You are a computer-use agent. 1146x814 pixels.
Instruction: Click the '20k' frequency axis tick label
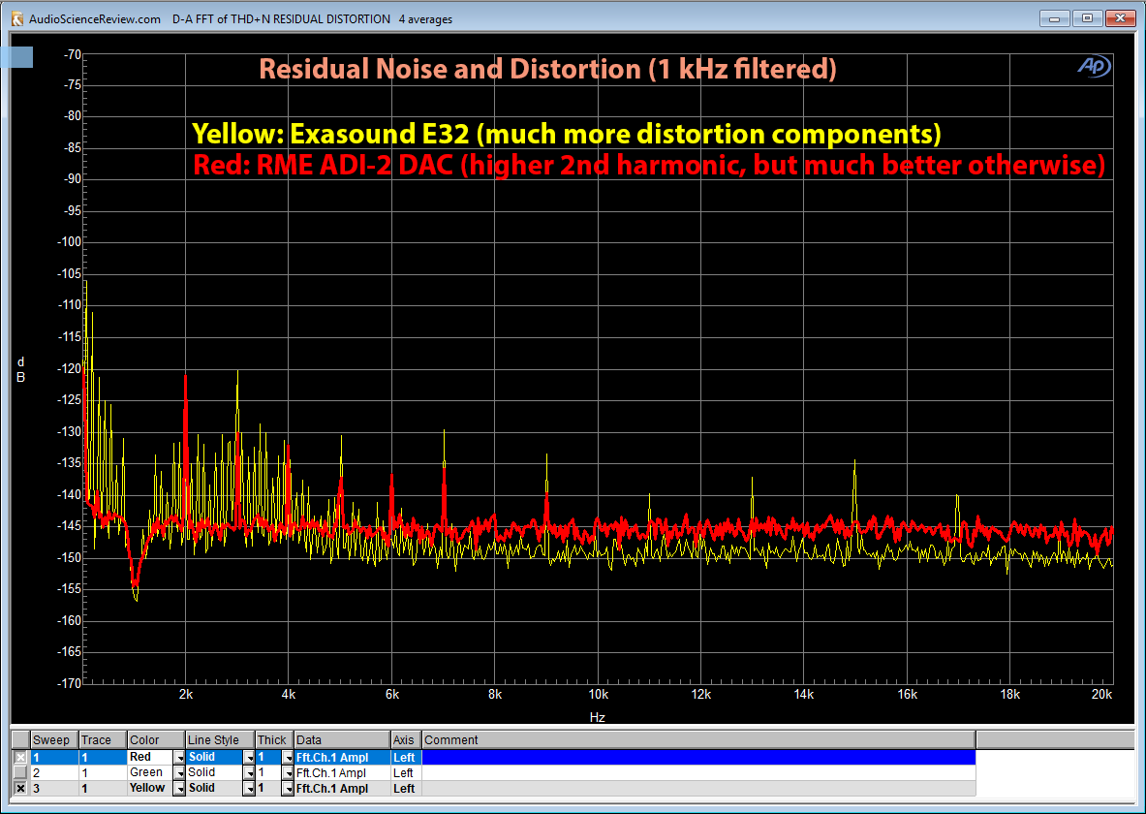pos(1101,695)
